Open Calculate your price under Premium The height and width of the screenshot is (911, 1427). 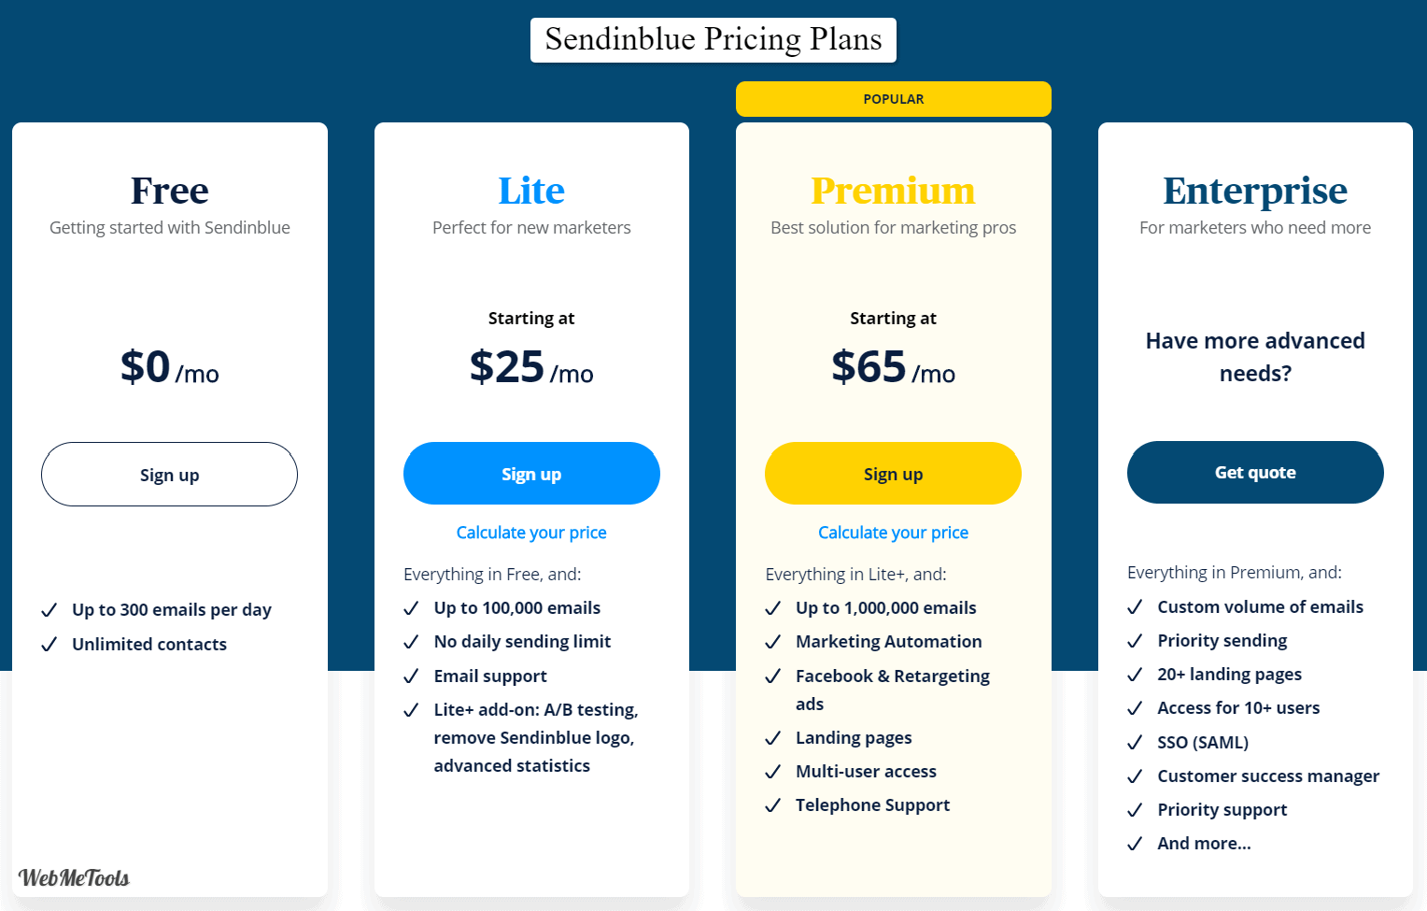click(893, 533)
